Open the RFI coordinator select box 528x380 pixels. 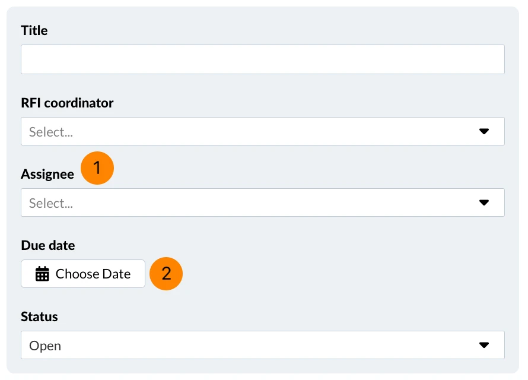coord(263,131)
